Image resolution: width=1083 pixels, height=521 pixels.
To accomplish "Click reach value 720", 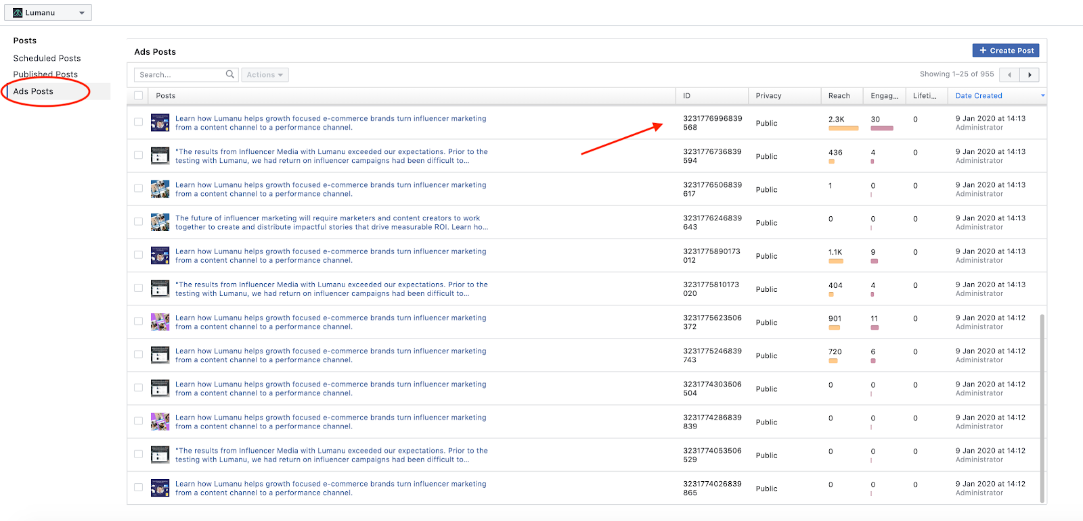I will (x=835, y=352).
